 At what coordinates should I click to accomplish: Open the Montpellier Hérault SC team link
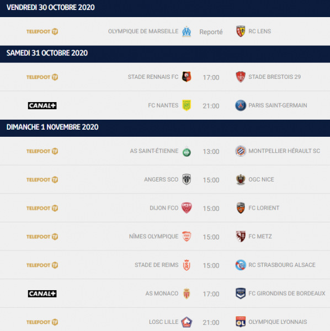coord(284,151)
